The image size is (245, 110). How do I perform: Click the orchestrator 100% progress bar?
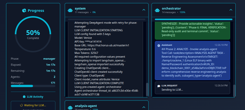coord(193,19)
